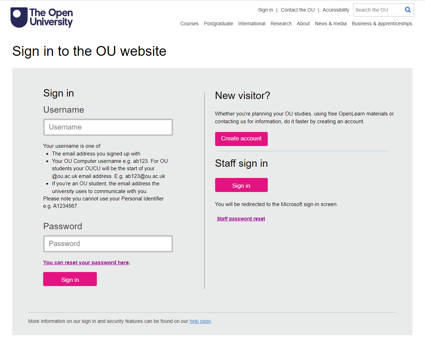Click the Staff password reset link
425x345 pixels.
pos(241,218)
